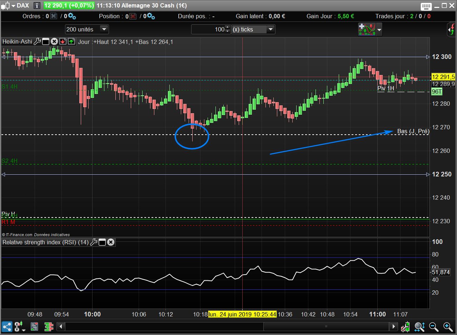This screenshot has height=335, width=457.
Task: Maximize the RSI indicator panel
Action: coord(102,242)
